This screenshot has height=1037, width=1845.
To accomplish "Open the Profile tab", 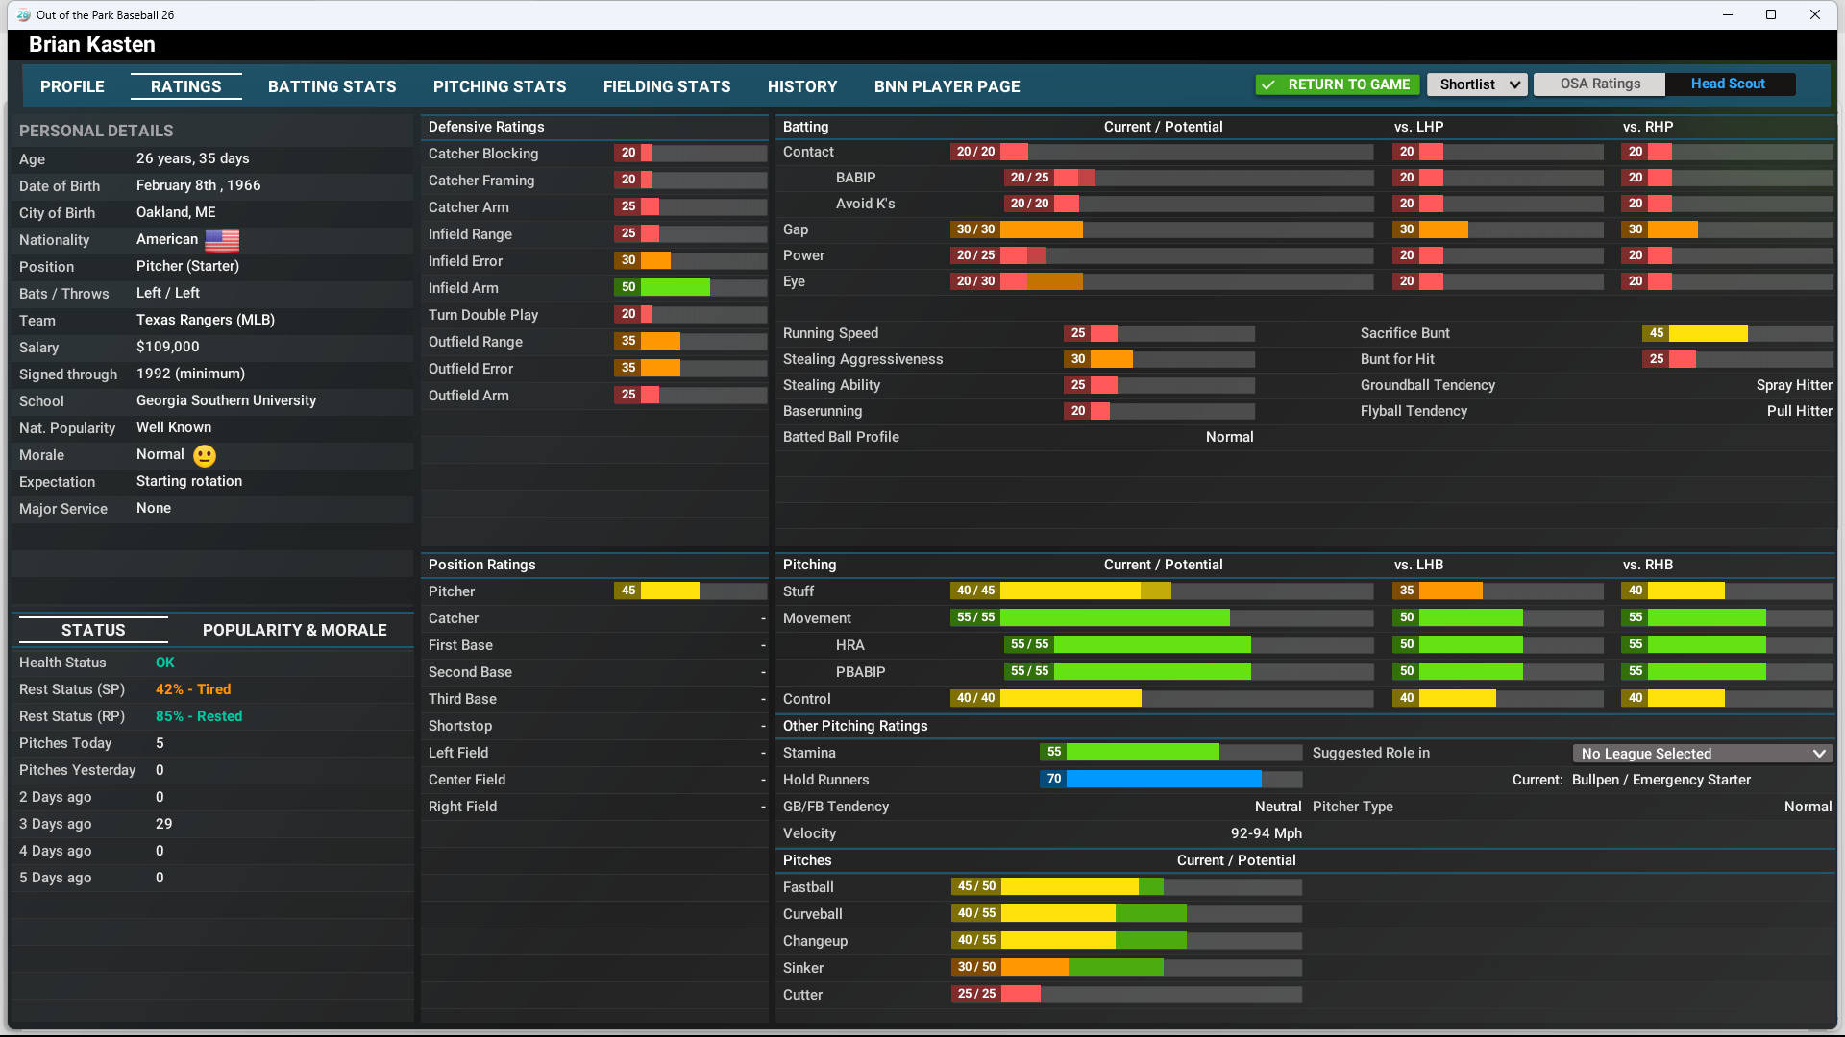I will (x=72, y=86).
